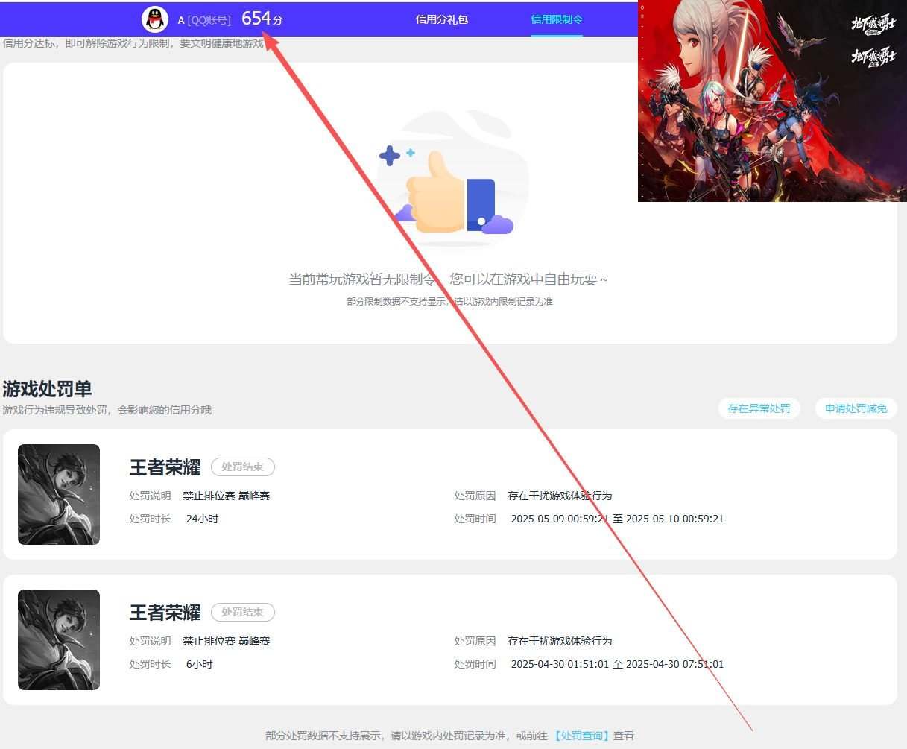Click the 王者荣耀 title of the 2025-05-09 penalty

coord(165,467)
